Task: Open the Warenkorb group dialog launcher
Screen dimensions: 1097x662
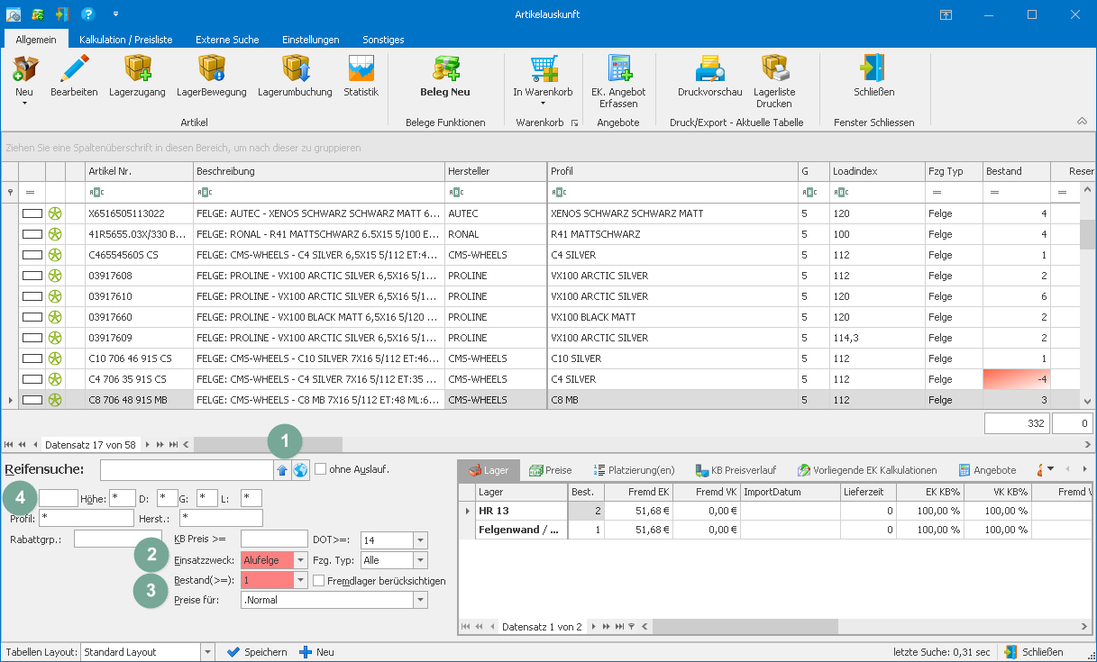Action: click(574, 122)
